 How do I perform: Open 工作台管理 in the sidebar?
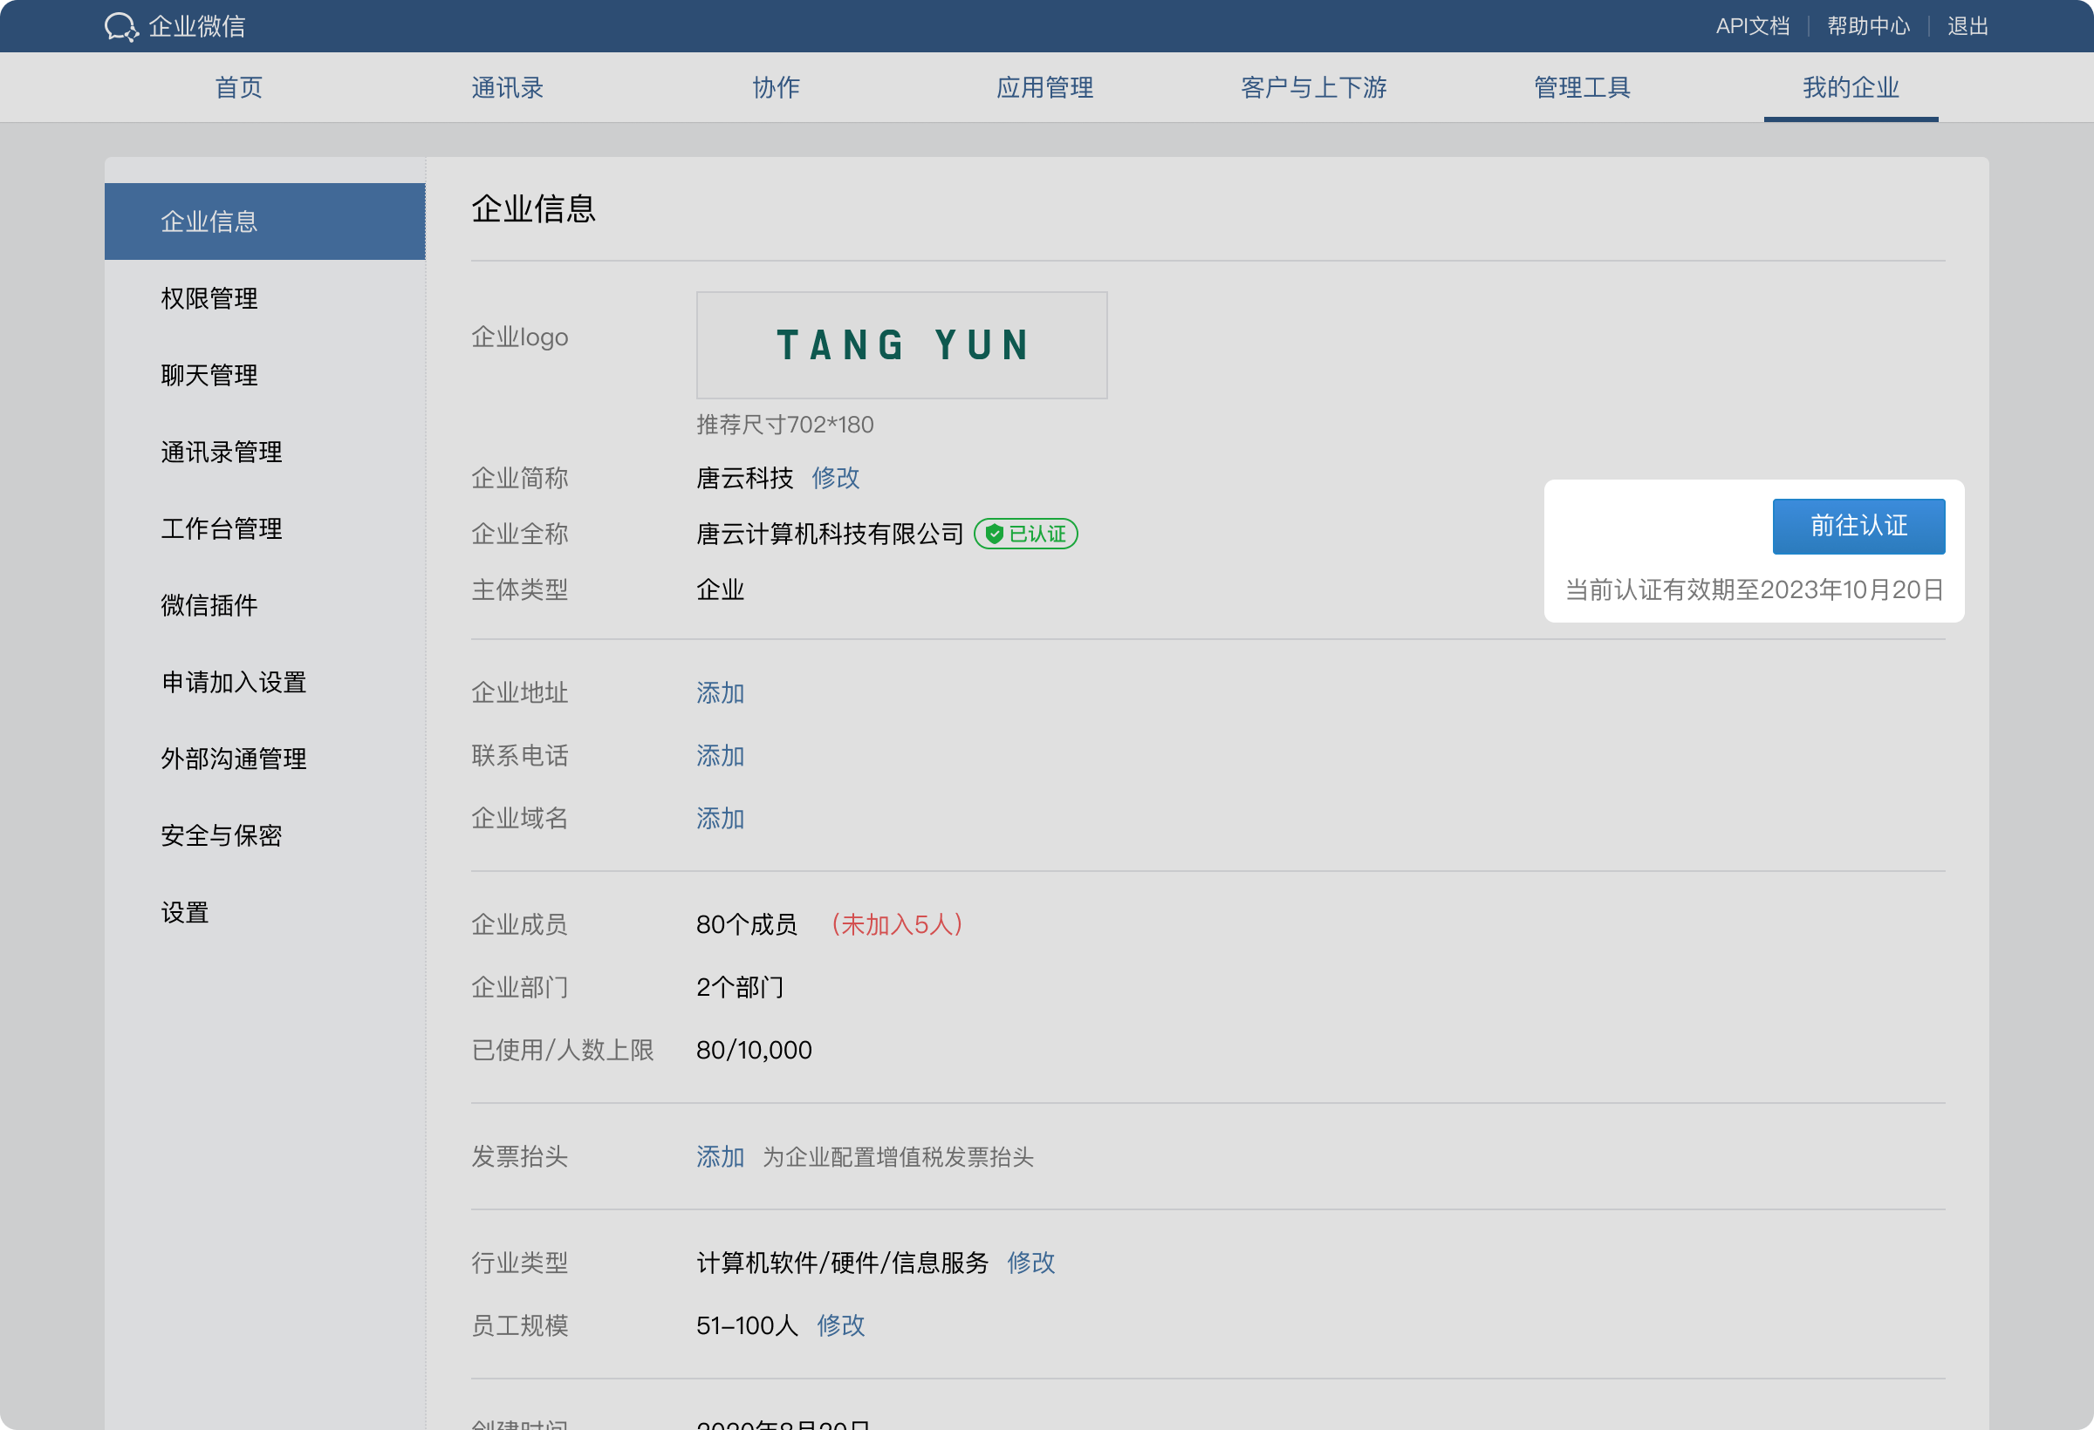click(x=265, y=528)
